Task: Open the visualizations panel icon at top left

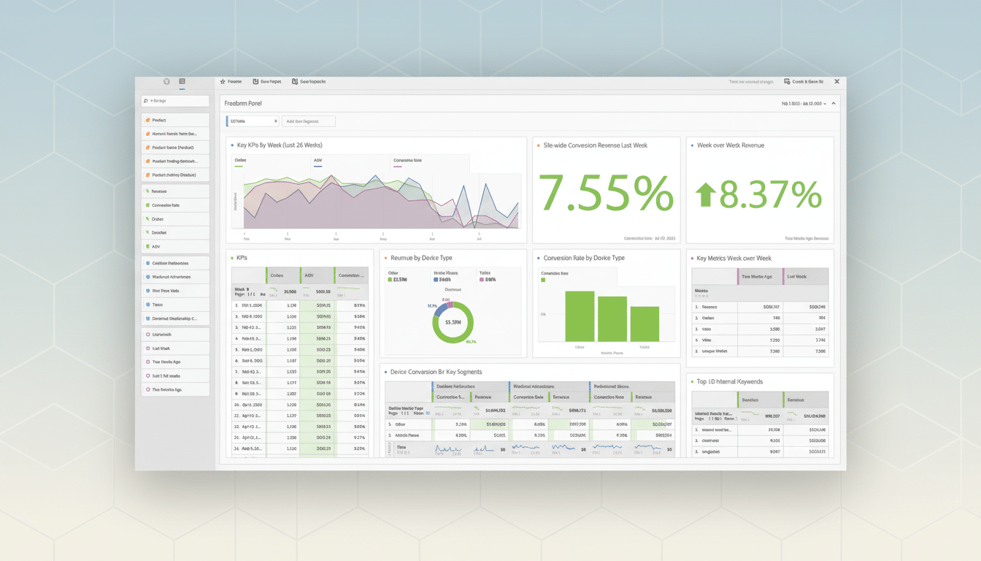Action: point(166,82)
